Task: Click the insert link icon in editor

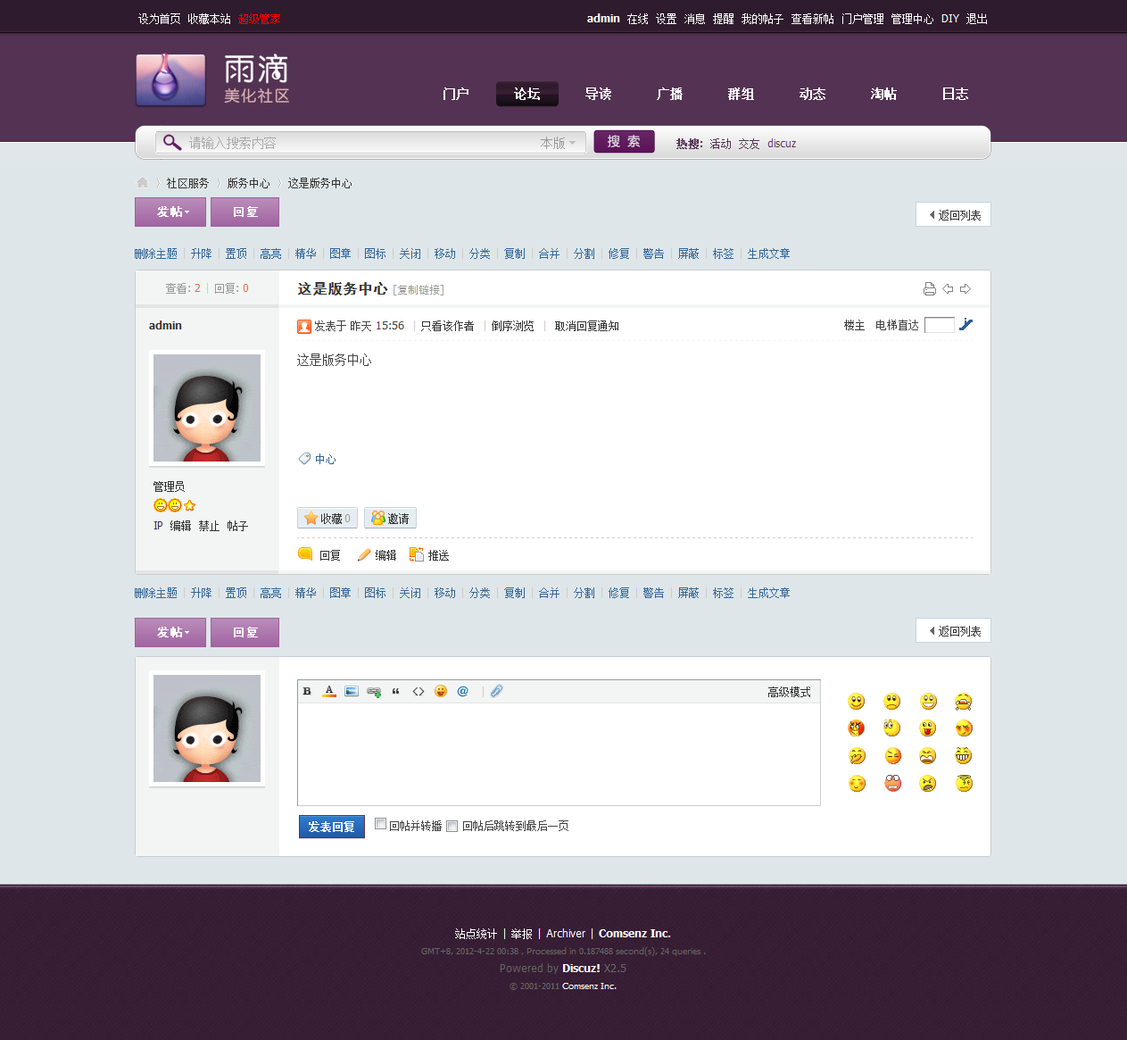Action: 374,691
